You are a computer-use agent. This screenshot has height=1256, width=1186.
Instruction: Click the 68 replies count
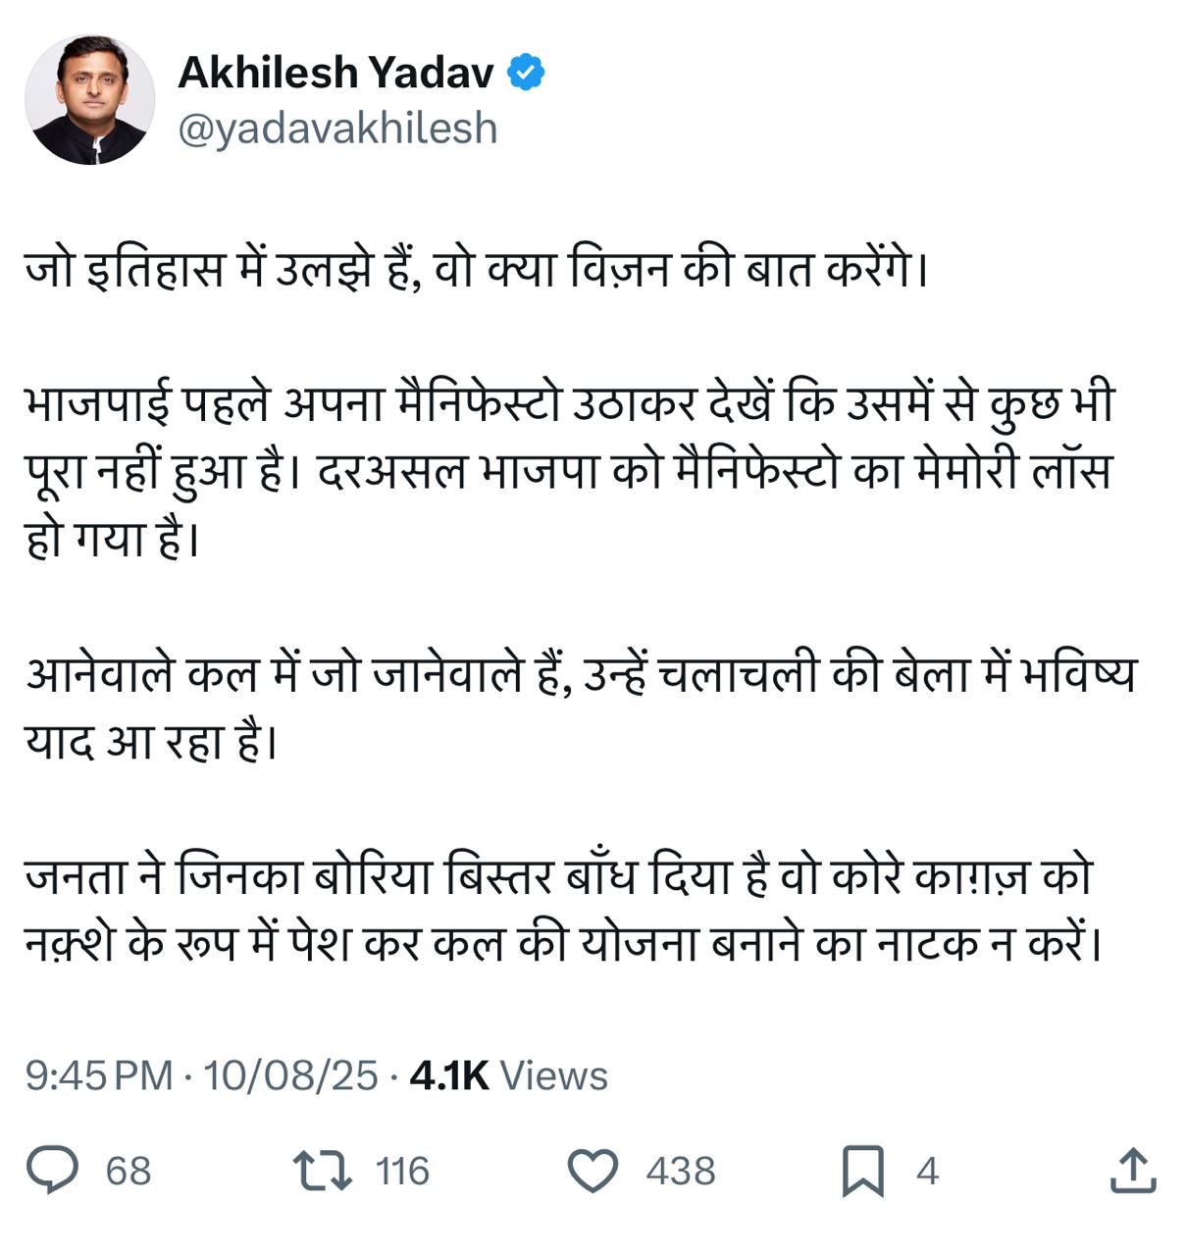click(129, 1172)
